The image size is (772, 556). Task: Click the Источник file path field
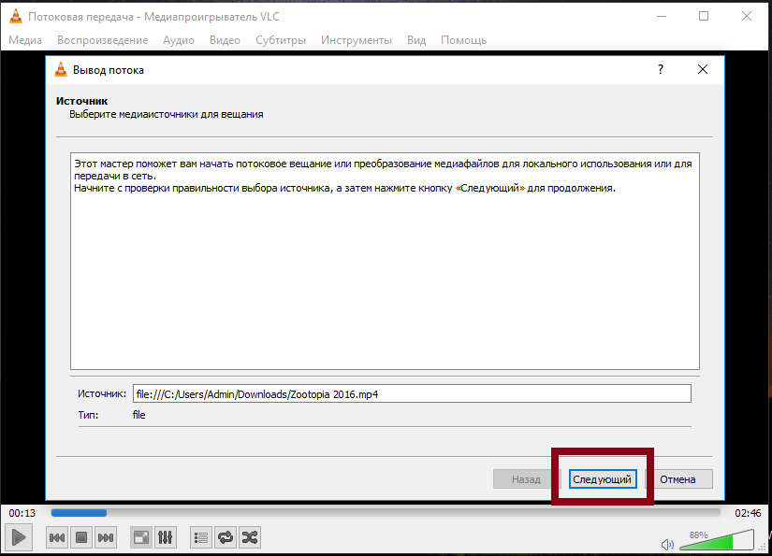click(411, 394)
